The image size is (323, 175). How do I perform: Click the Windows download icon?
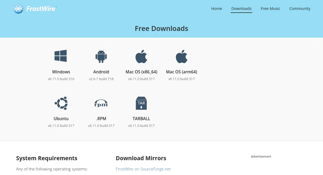pyautogui.click(x=61, y=56)
